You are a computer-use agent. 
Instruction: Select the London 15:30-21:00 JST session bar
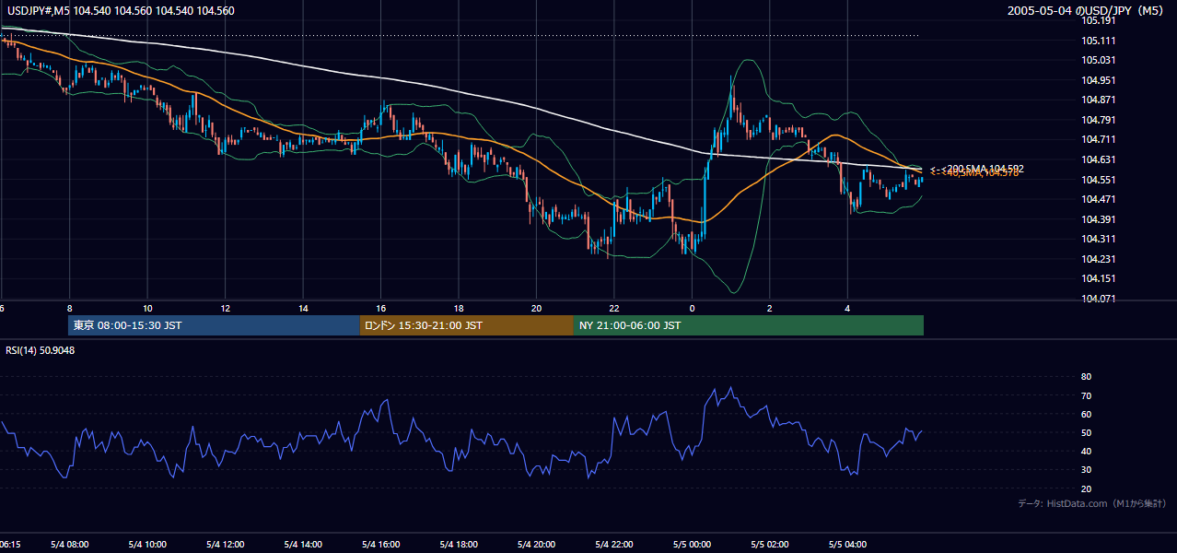pyautogui.click(x=467, y=325)
